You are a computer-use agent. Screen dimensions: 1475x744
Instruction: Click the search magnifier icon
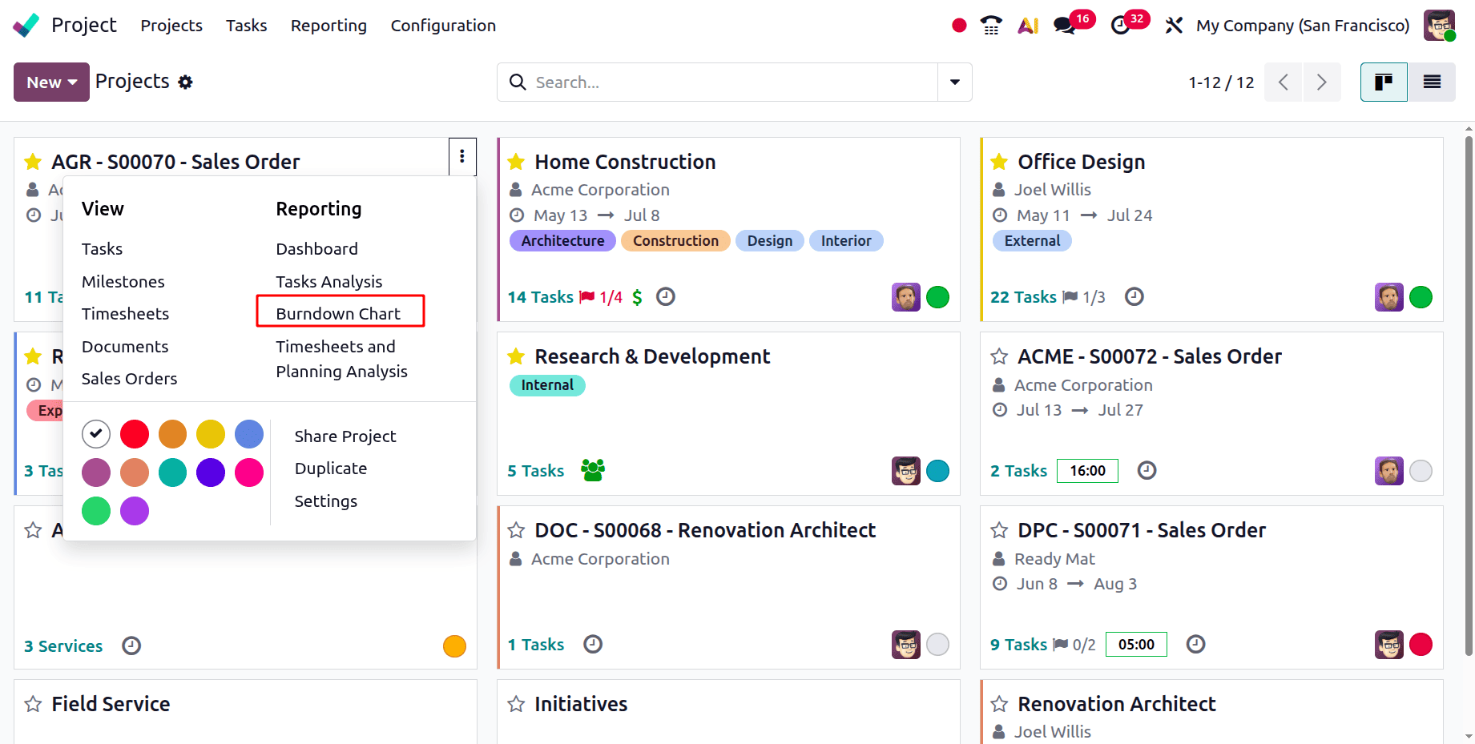pos(518,82)
